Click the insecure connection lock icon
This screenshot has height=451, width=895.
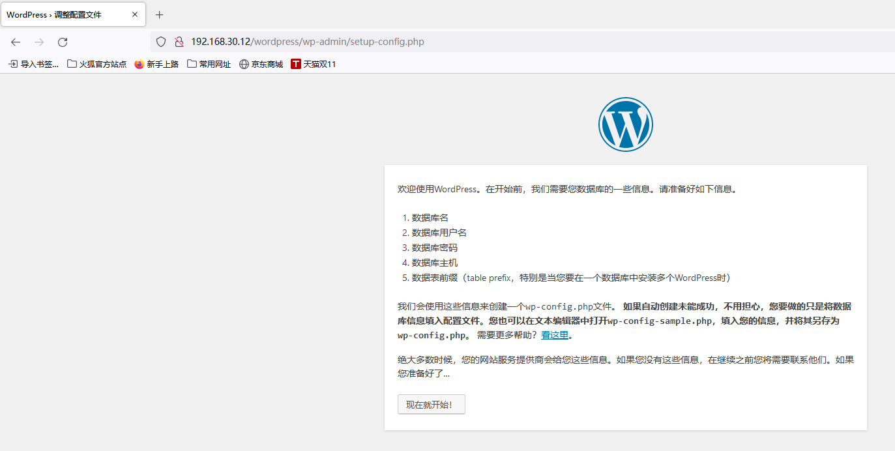coord(179,42)
